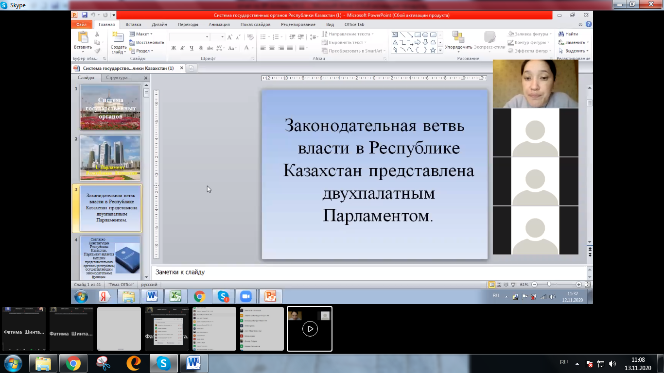
Task: Click Normal view icon in status bar
Action: point(492,285)
